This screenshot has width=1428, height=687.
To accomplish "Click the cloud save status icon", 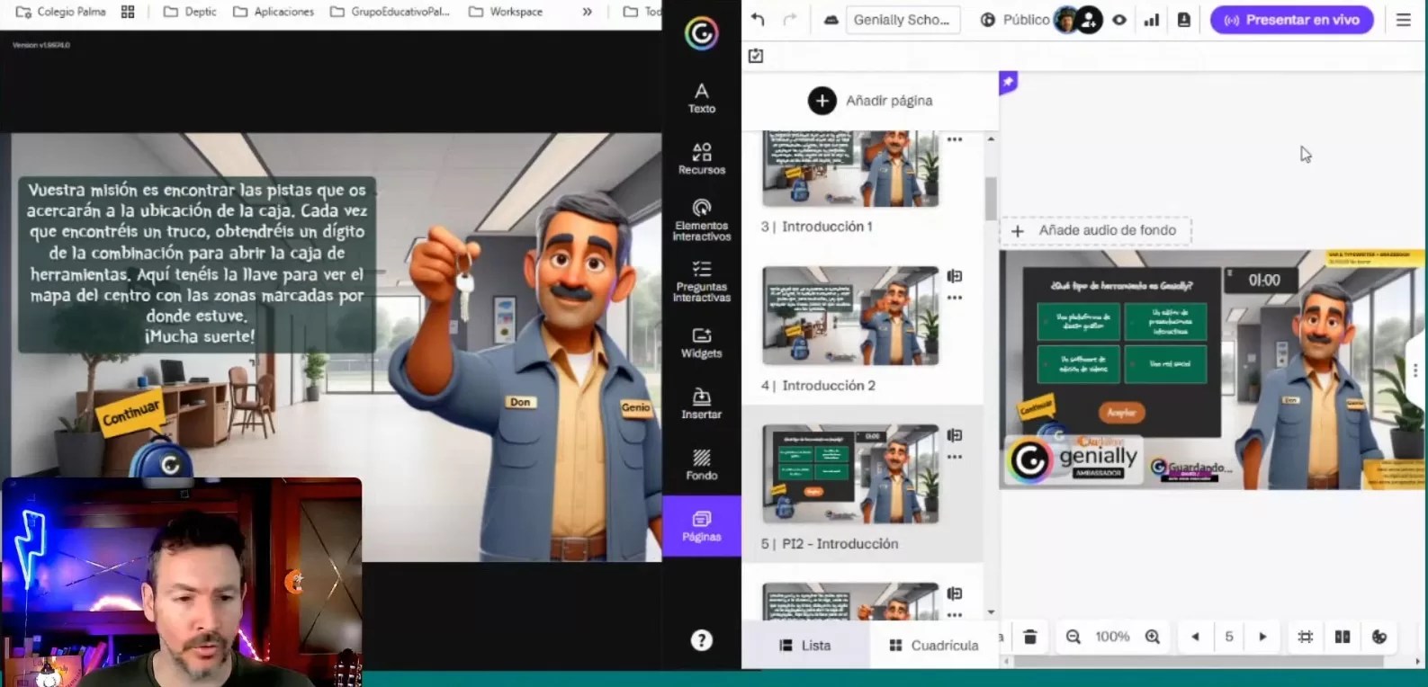I will (830, 20).
